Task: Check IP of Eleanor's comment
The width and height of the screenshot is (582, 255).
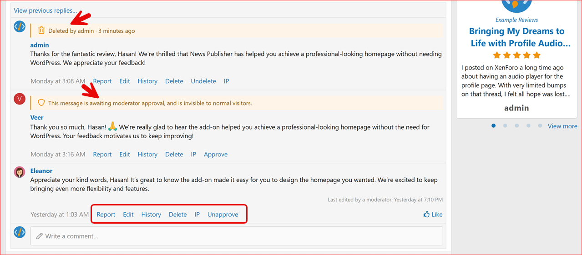Action: (x=197, y=214)
